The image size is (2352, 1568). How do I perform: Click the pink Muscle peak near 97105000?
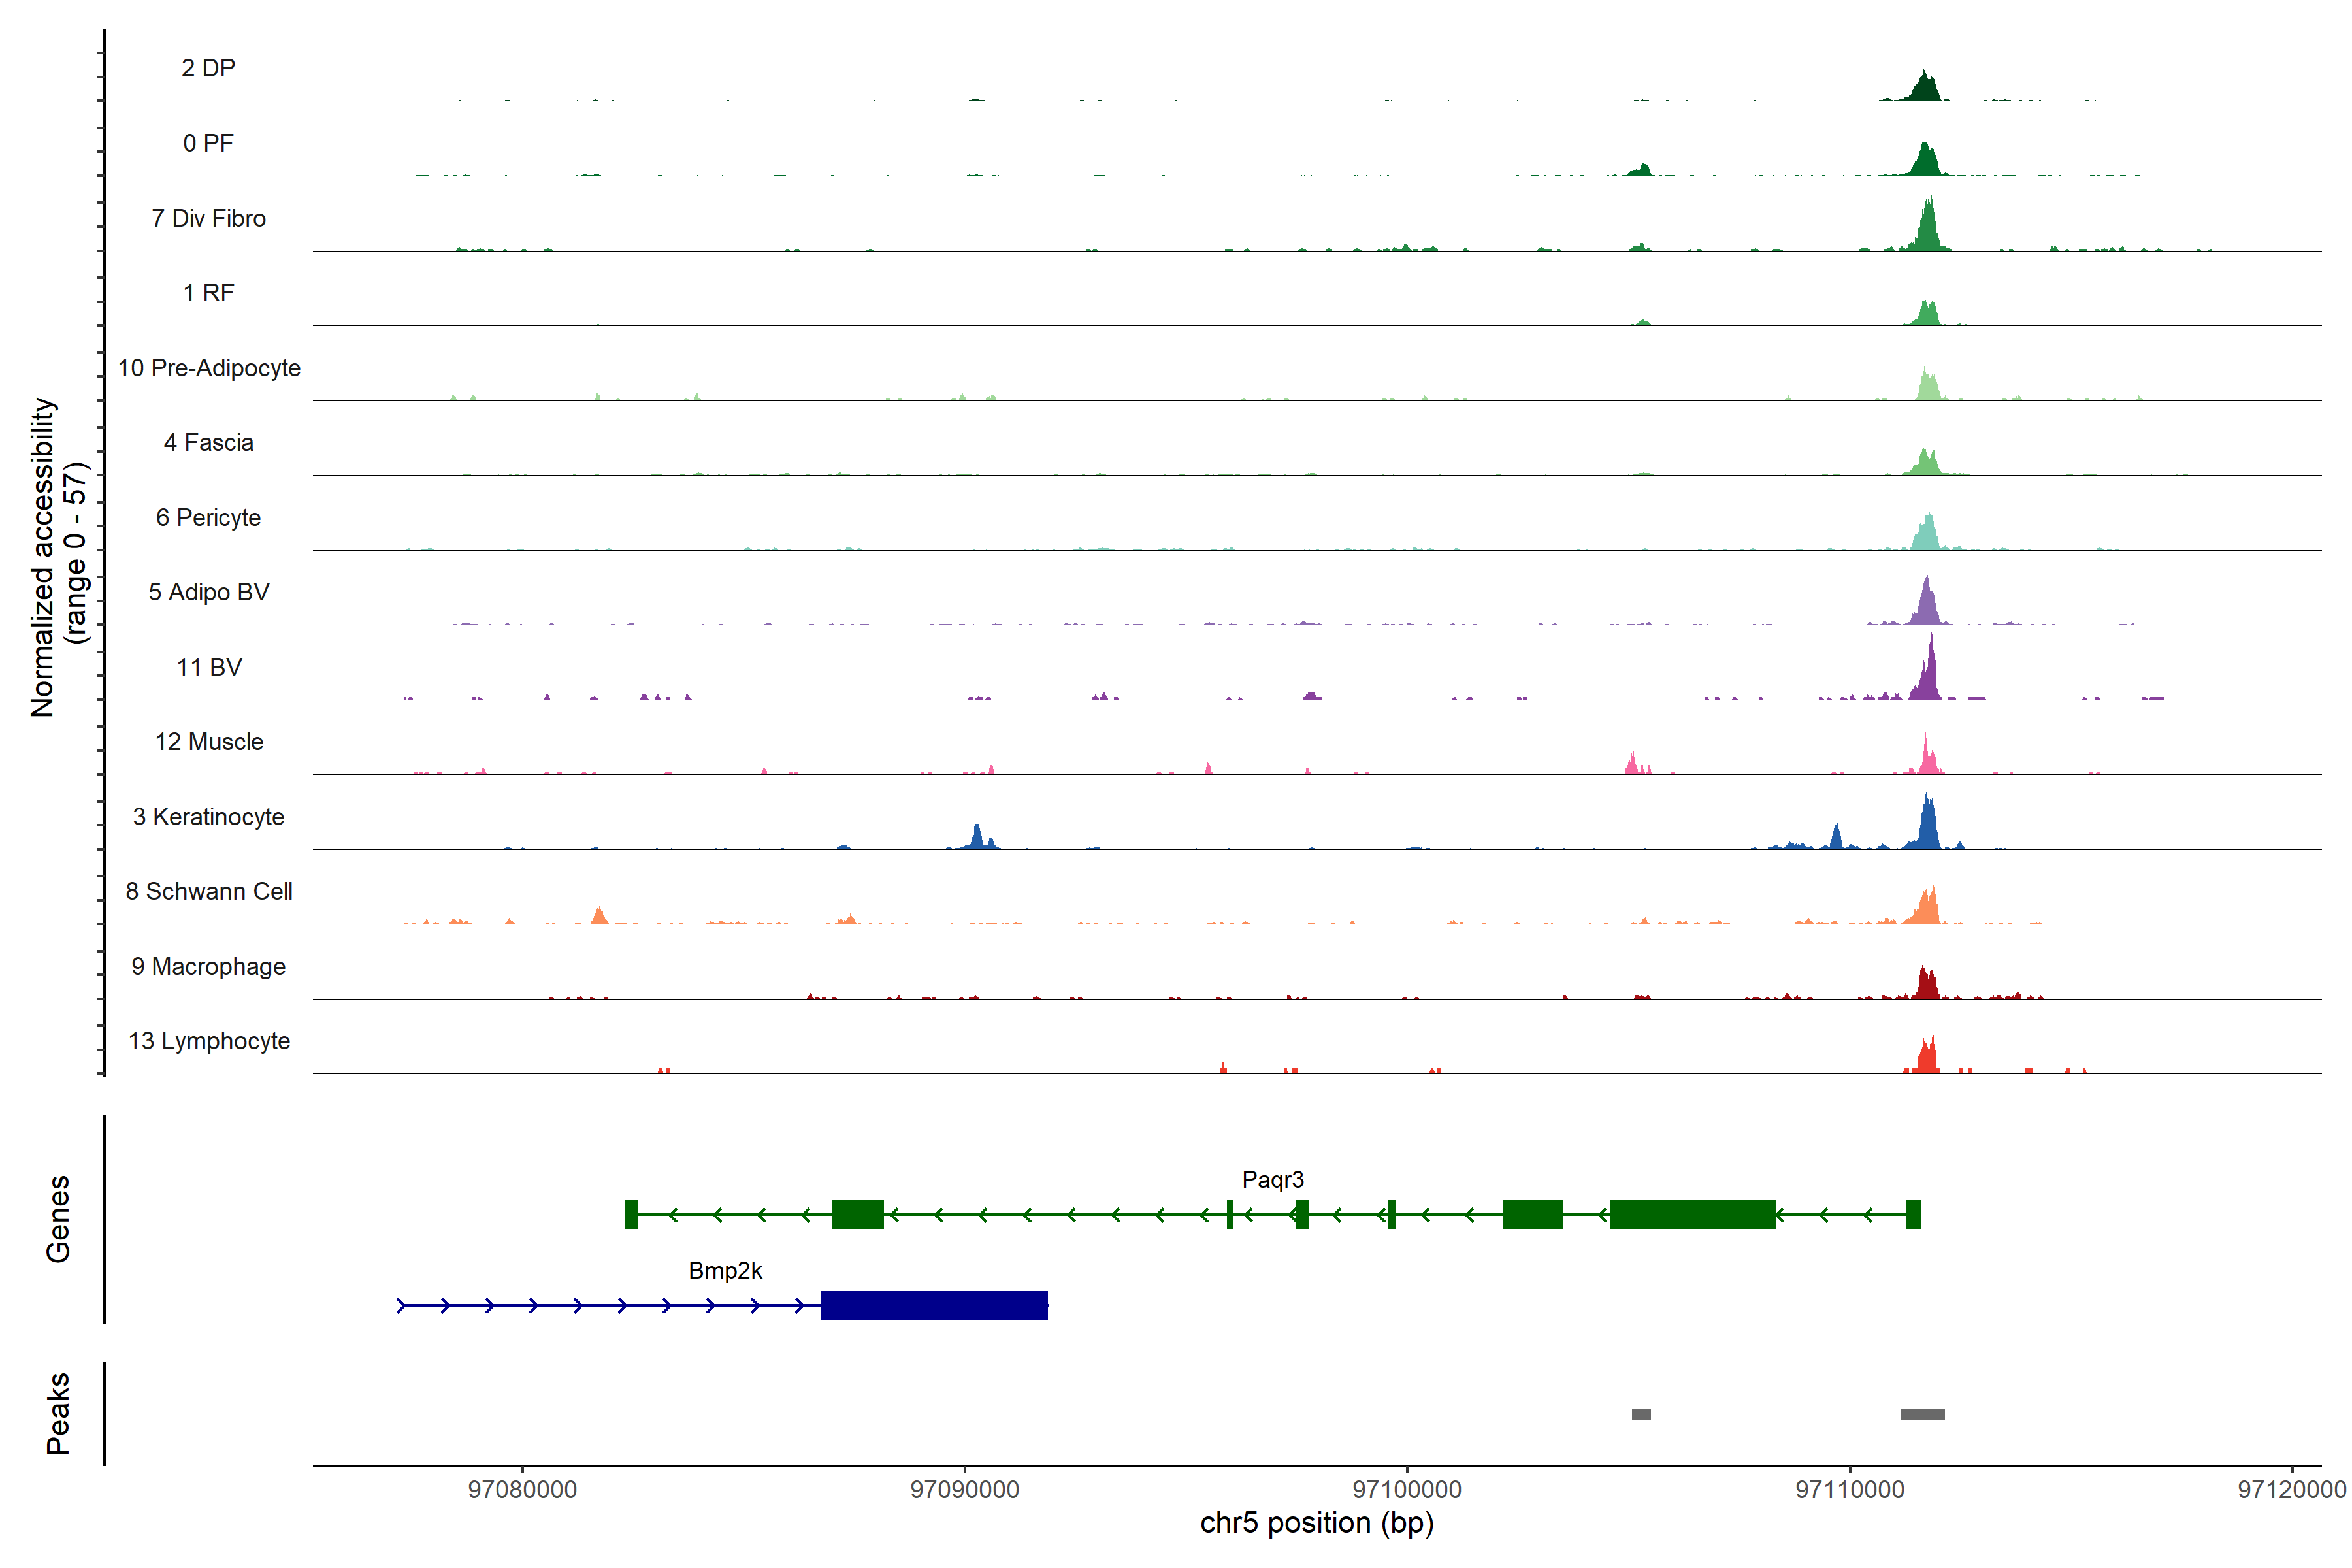coord(1633,765)
